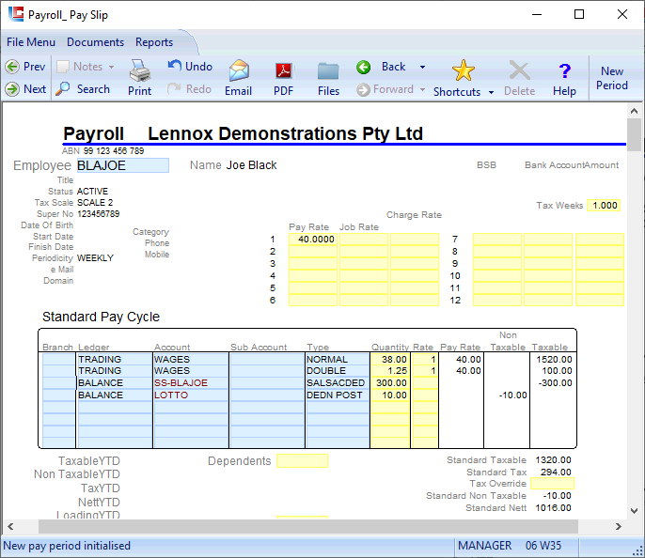
Task: Click the Search magnifier button
Action: tap(83, 89)
